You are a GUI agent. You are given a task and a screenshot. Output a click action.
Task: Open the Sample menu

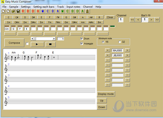14,7
